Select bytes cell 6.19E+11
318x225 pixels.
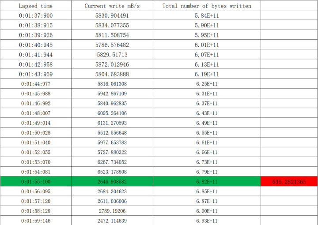(207, 74)
